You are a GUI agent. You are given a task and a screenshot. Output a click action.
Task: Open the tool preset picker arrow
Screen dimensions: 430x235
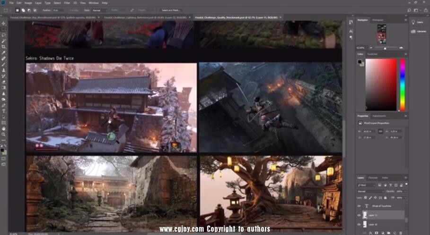(11, 10)
